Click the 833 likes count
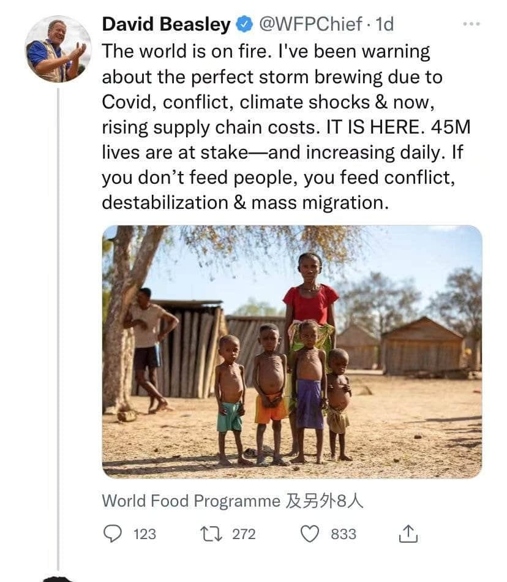Viewport: 507px width, 582px height. click(344, 534)
